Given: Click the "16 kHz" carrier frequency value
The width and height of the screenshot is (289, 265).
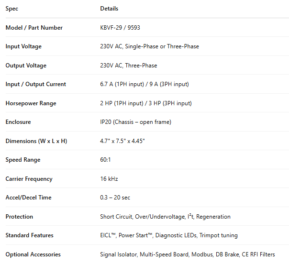Looking at the screenshot, I should (109, 179).
